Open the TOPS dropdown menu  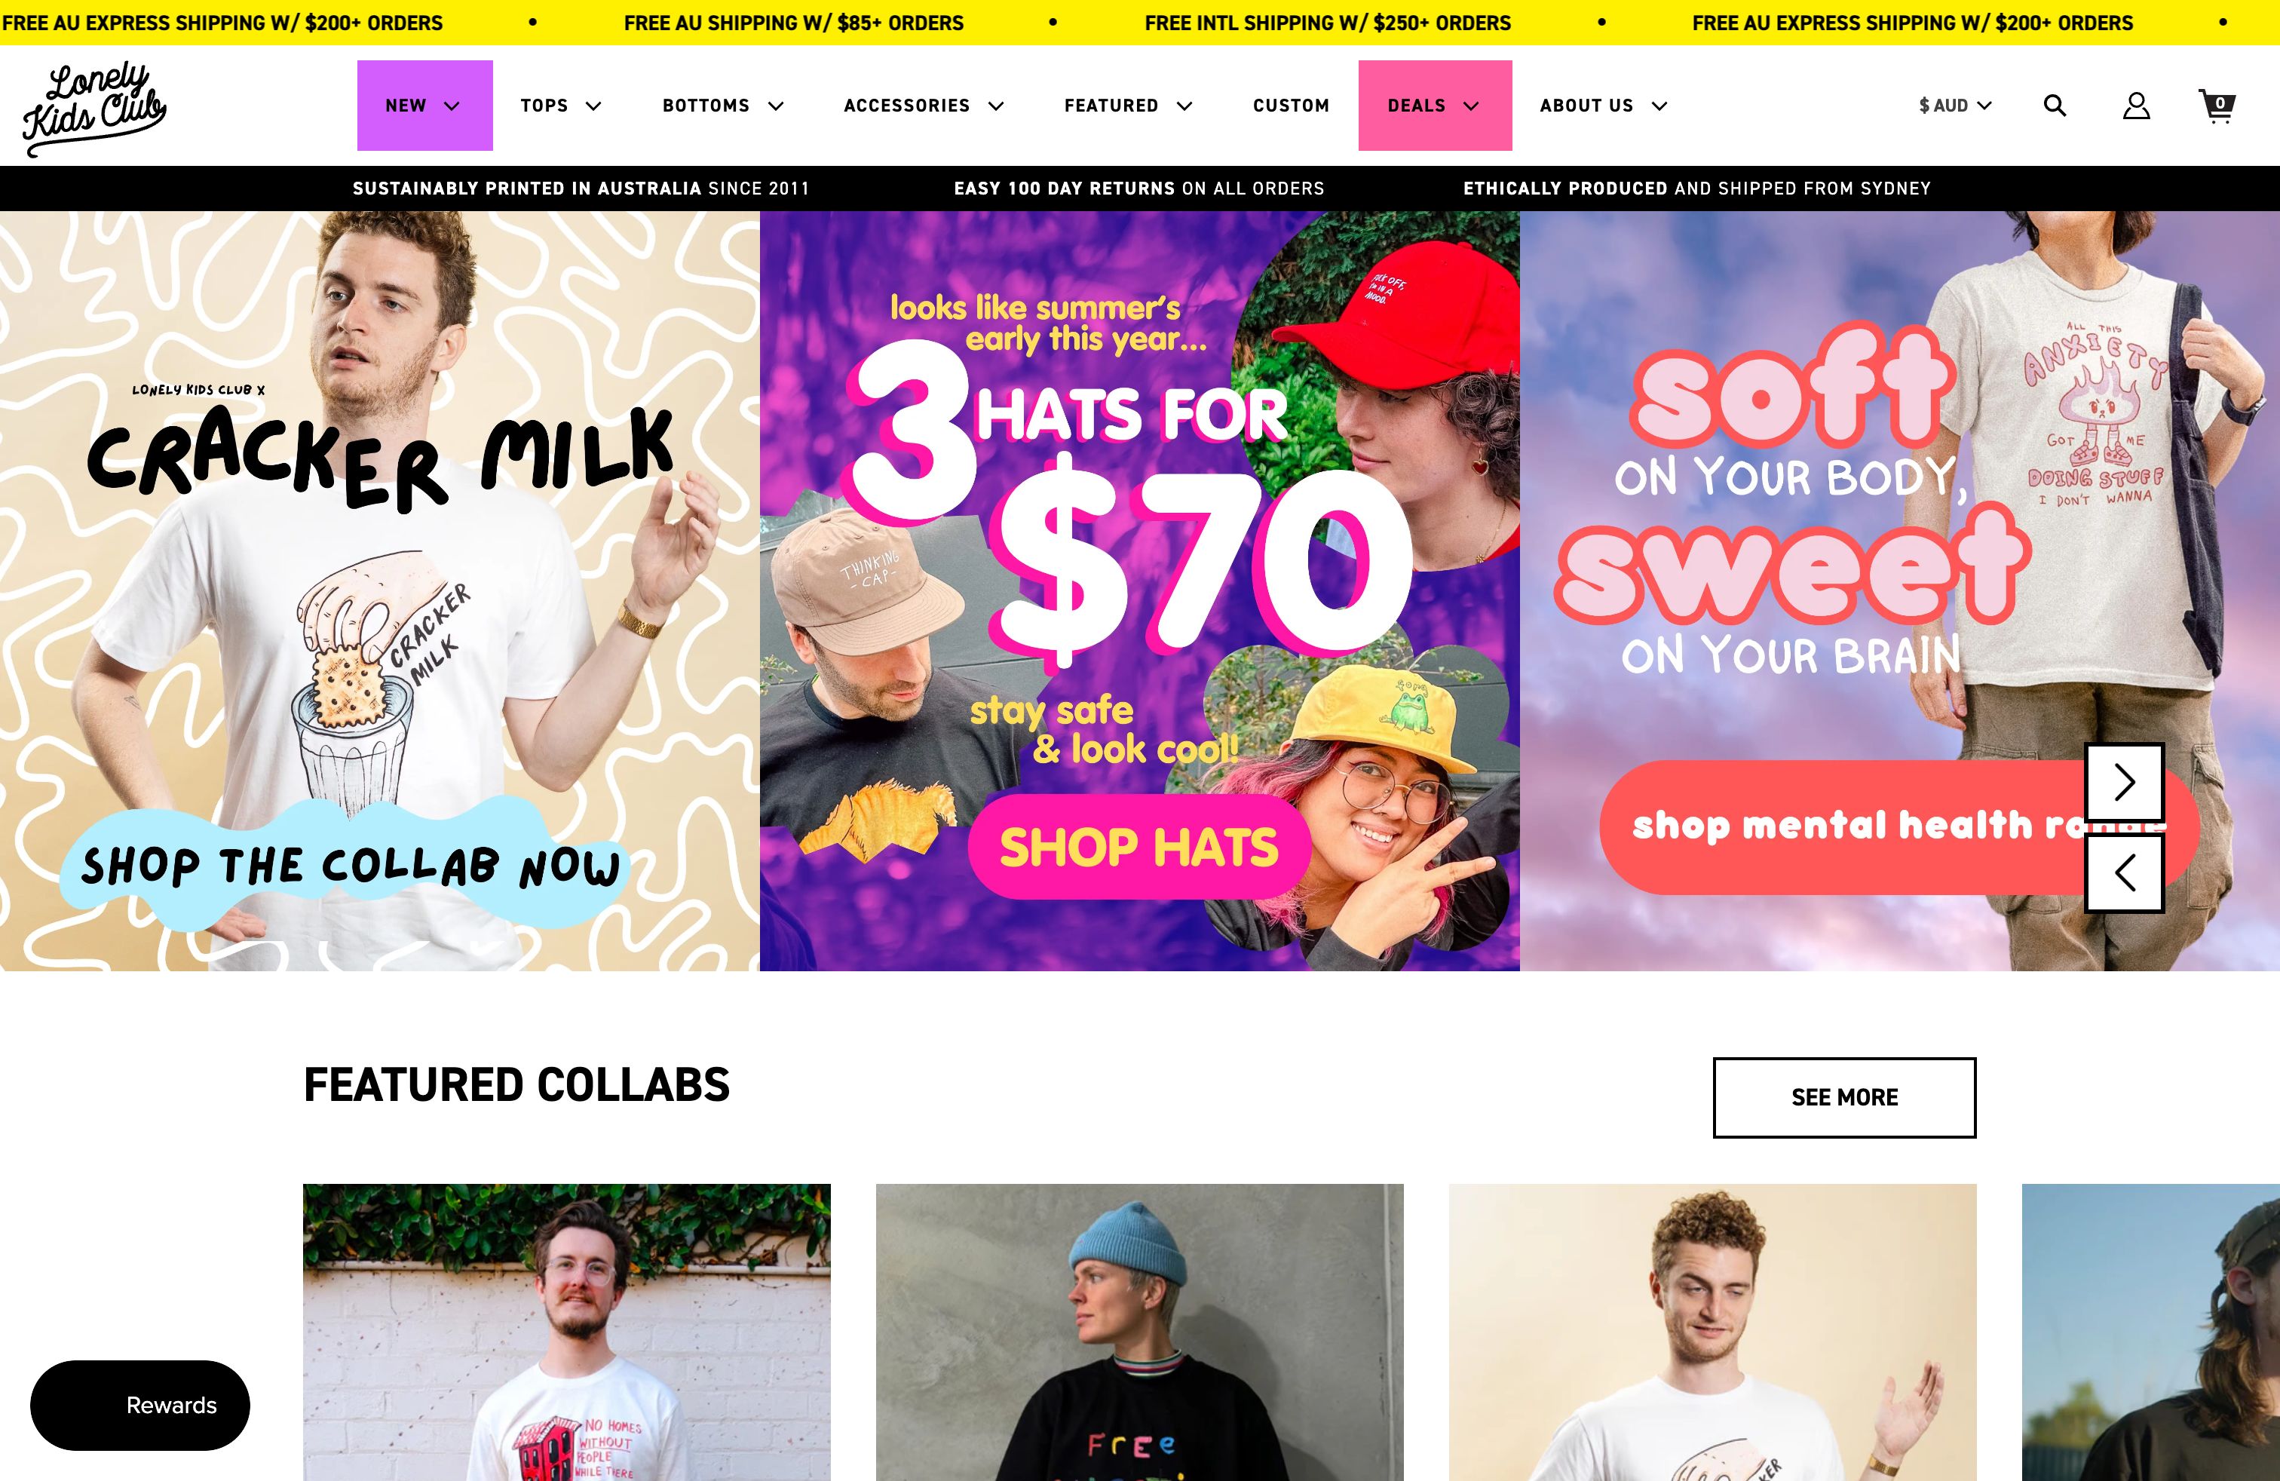(560, 106)
